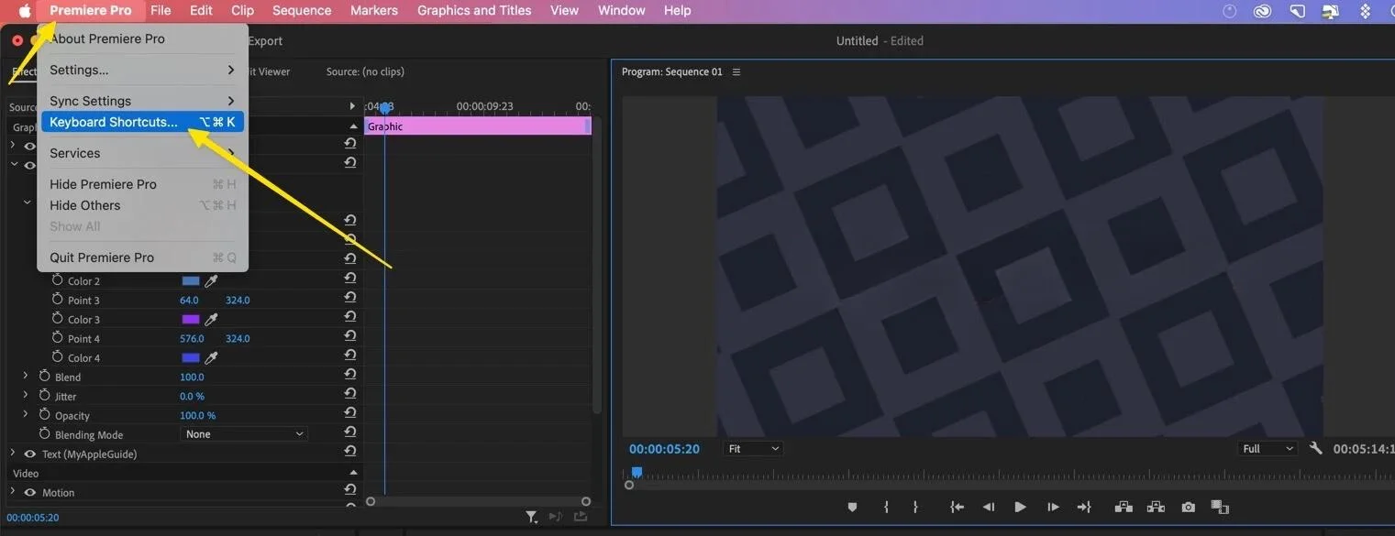Pick Color 4 with the eyedropper
Viewport: 1395px width, 536px height.
tap(211, 357)
